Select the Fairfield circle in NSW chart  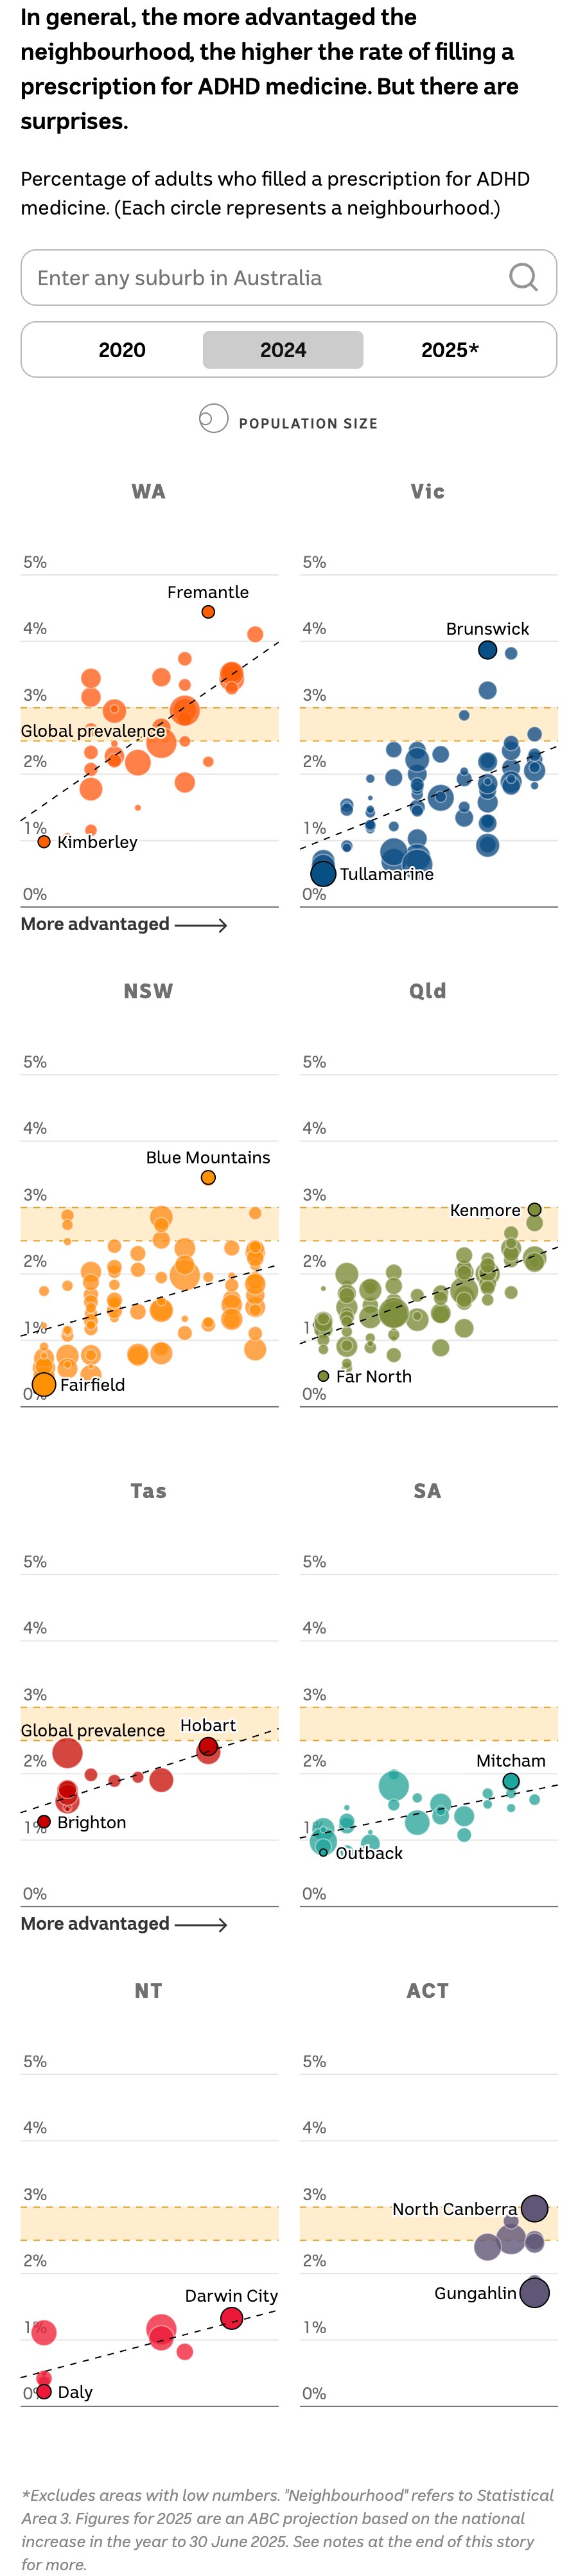pos(44,1384)
